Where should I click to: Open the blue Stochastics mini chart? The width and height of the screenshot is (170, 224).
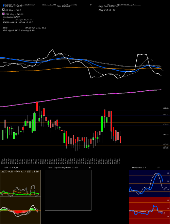tap(149, 183)
